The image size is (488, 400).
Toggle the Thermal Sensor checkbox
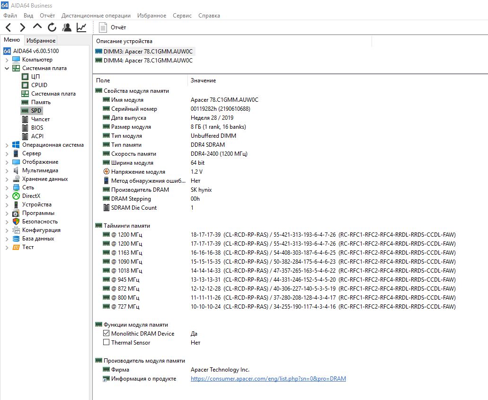click(106, 342)
